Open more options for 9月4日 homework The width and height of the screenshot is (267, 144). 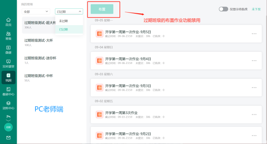[x=254, y=61]
